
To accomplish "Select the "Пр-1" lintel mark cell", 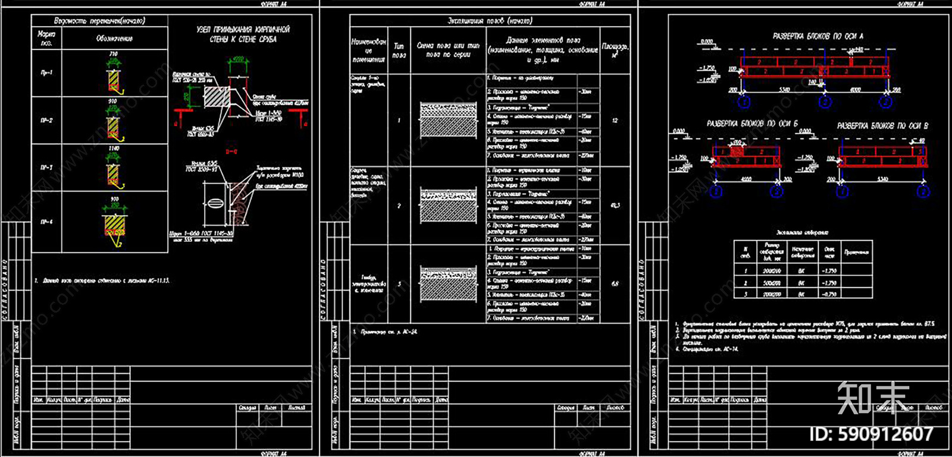I will (x=46, y=73).
